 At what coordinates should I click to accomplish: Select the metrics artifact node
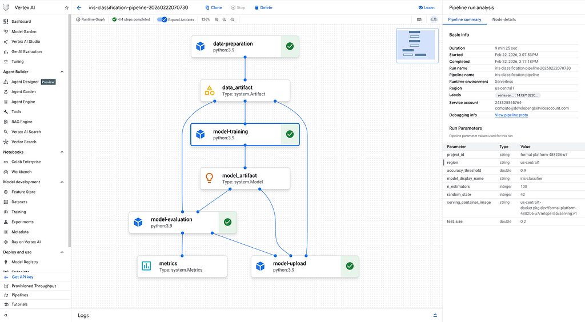(x=182, y=267)
